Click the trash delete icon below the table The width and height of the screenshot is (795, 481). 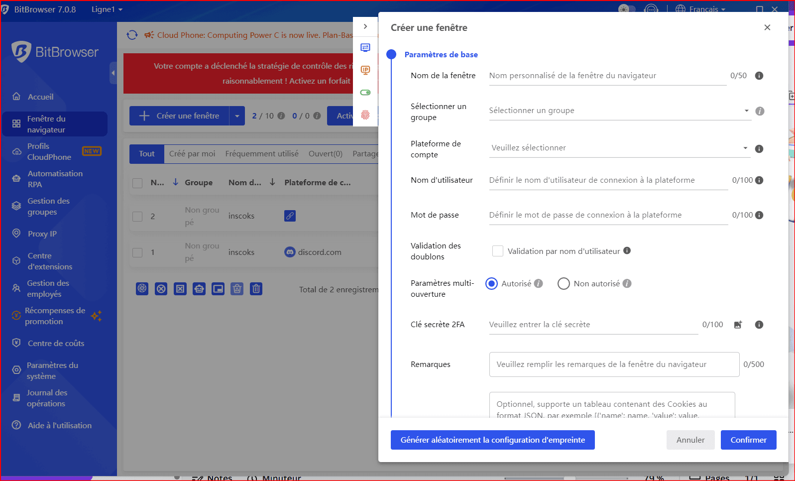point(256,289)
